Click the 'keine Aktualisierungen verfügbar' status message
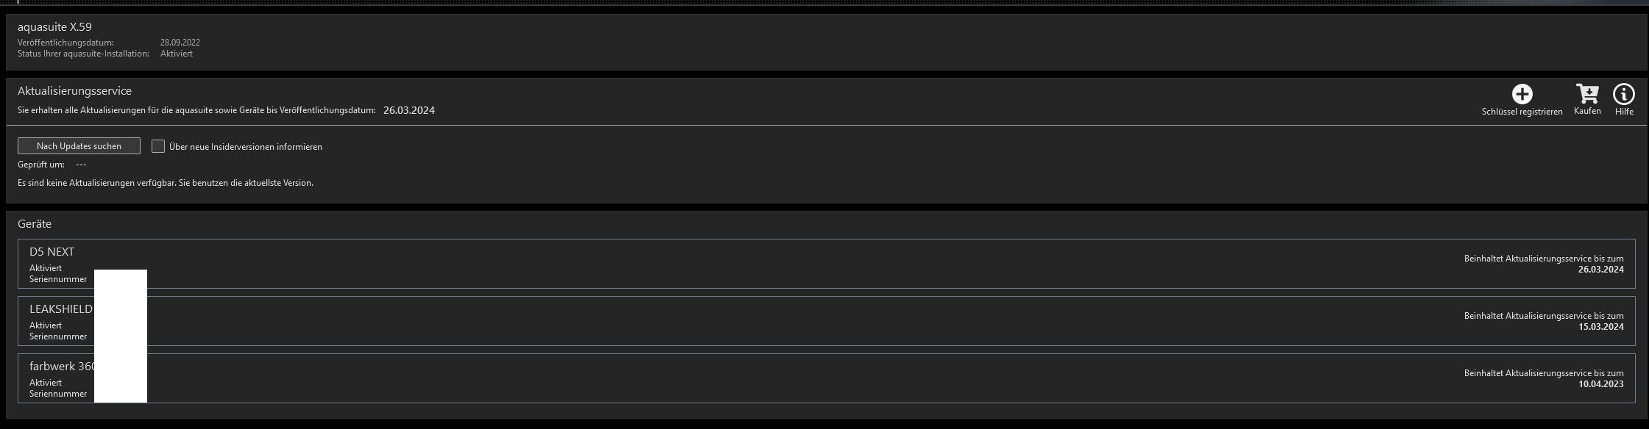Image resolution: width=1649 pixels, height=429 pixels. (166, 183)
